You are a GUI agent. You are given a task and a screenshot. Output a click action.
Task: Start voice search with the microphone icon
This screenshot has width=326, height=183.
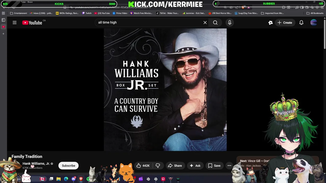tap(230, 23)
